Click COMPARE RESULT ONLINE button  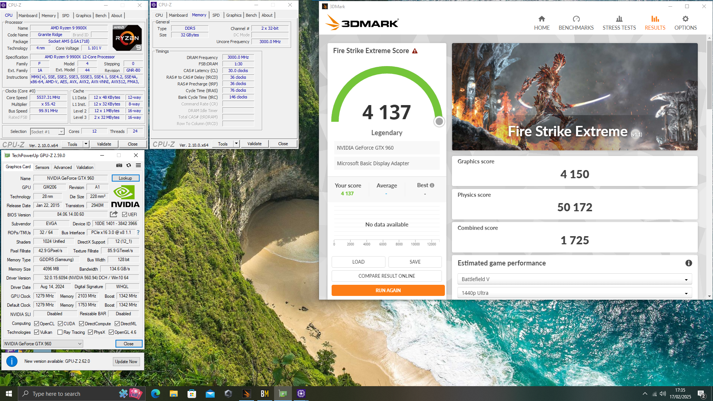pyautogui.click(x=387, y=276)
